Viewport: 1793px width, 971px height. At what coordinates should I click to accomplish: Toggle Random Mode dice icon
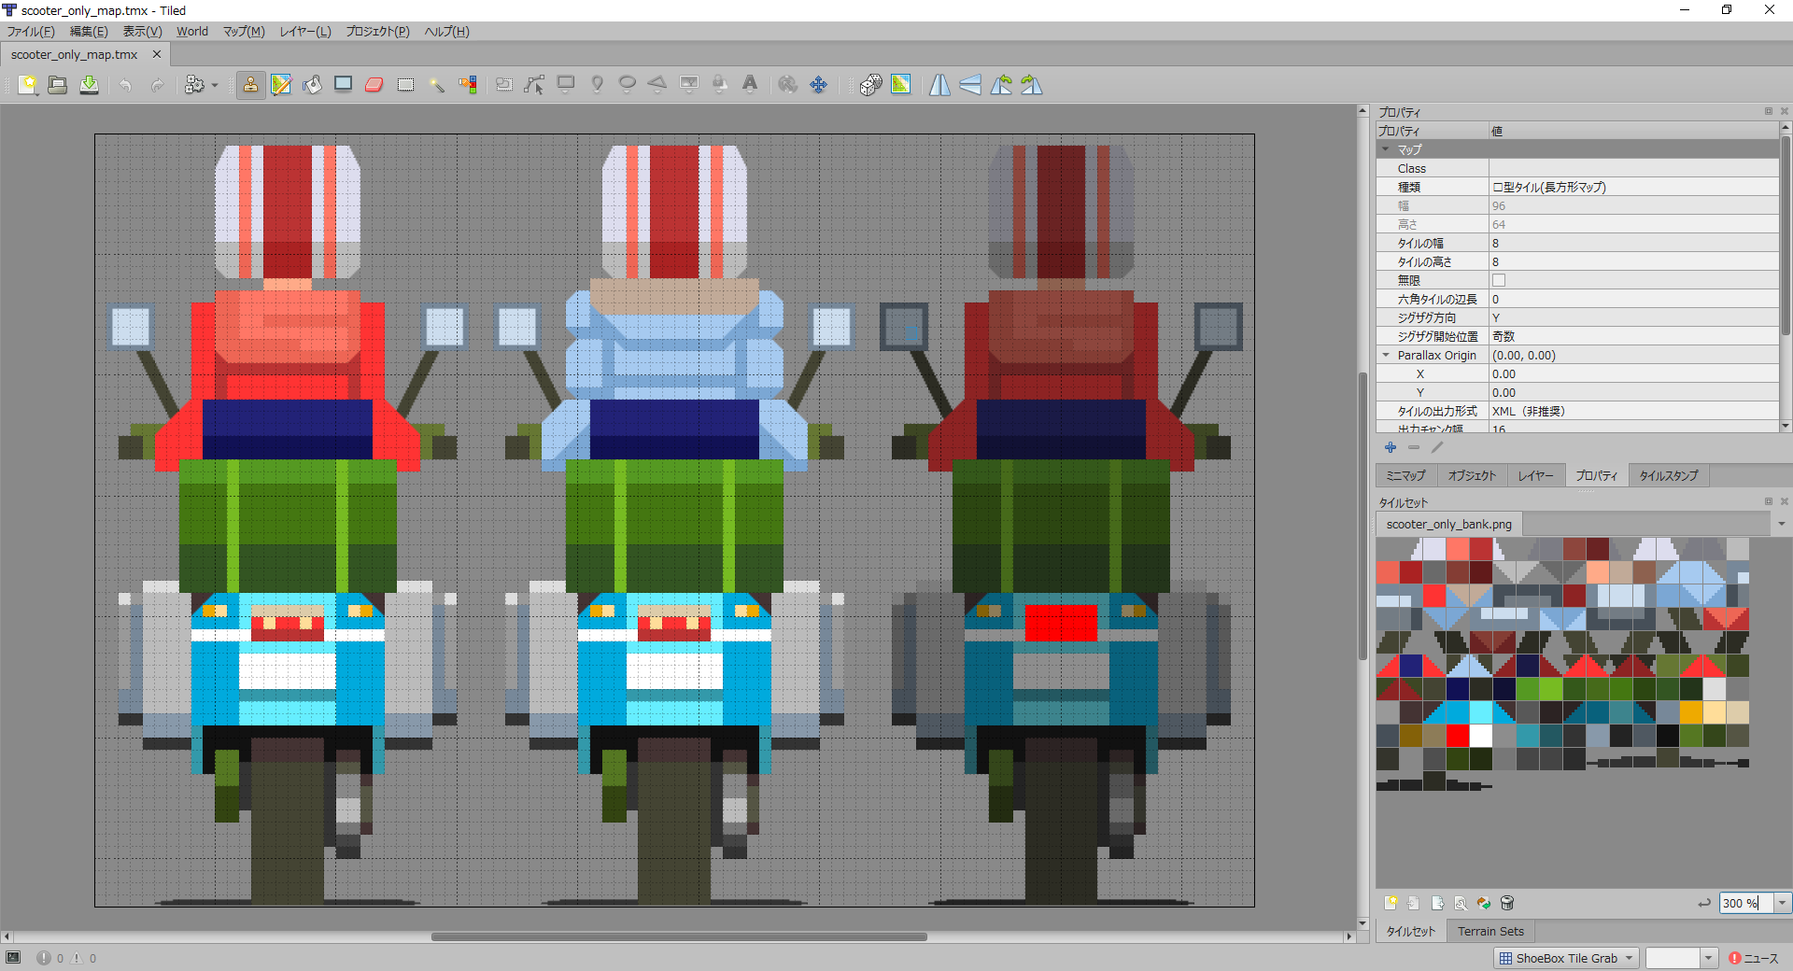870,85
